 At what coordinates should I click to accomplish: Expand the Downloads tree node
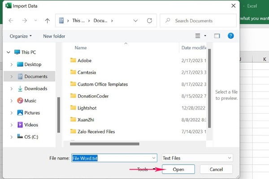click(x=12, y=89)
